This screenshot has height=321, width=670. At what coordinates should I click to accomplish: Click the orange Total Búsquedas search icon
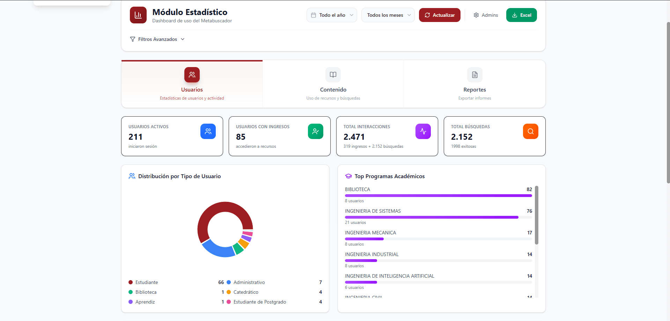530,131
